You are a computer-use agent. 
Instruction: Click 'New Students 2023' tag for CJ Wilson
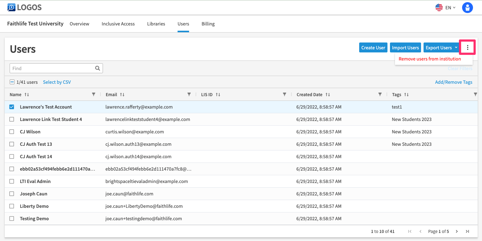point(412,132)
